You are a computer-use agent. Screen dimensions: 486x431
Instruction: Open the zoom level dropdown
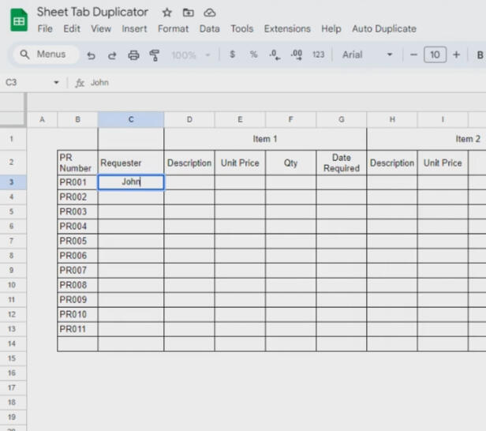click(x=191, y=55)
